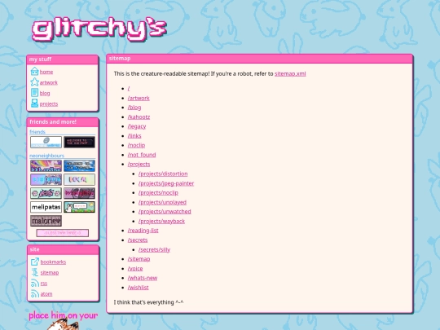Click the house icon beside home
Viewport: 440px width, 330px height.
(34, 72)
